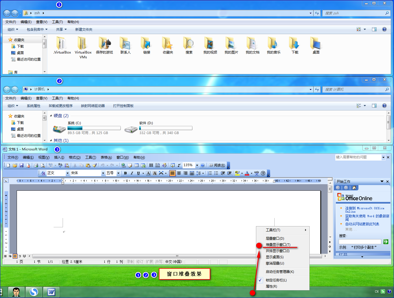The height and width of the screenshot is (298, 394).
Task: Click the Insert Excel worksheet icon
Action: pyautogui.click(x=143, y=165)
